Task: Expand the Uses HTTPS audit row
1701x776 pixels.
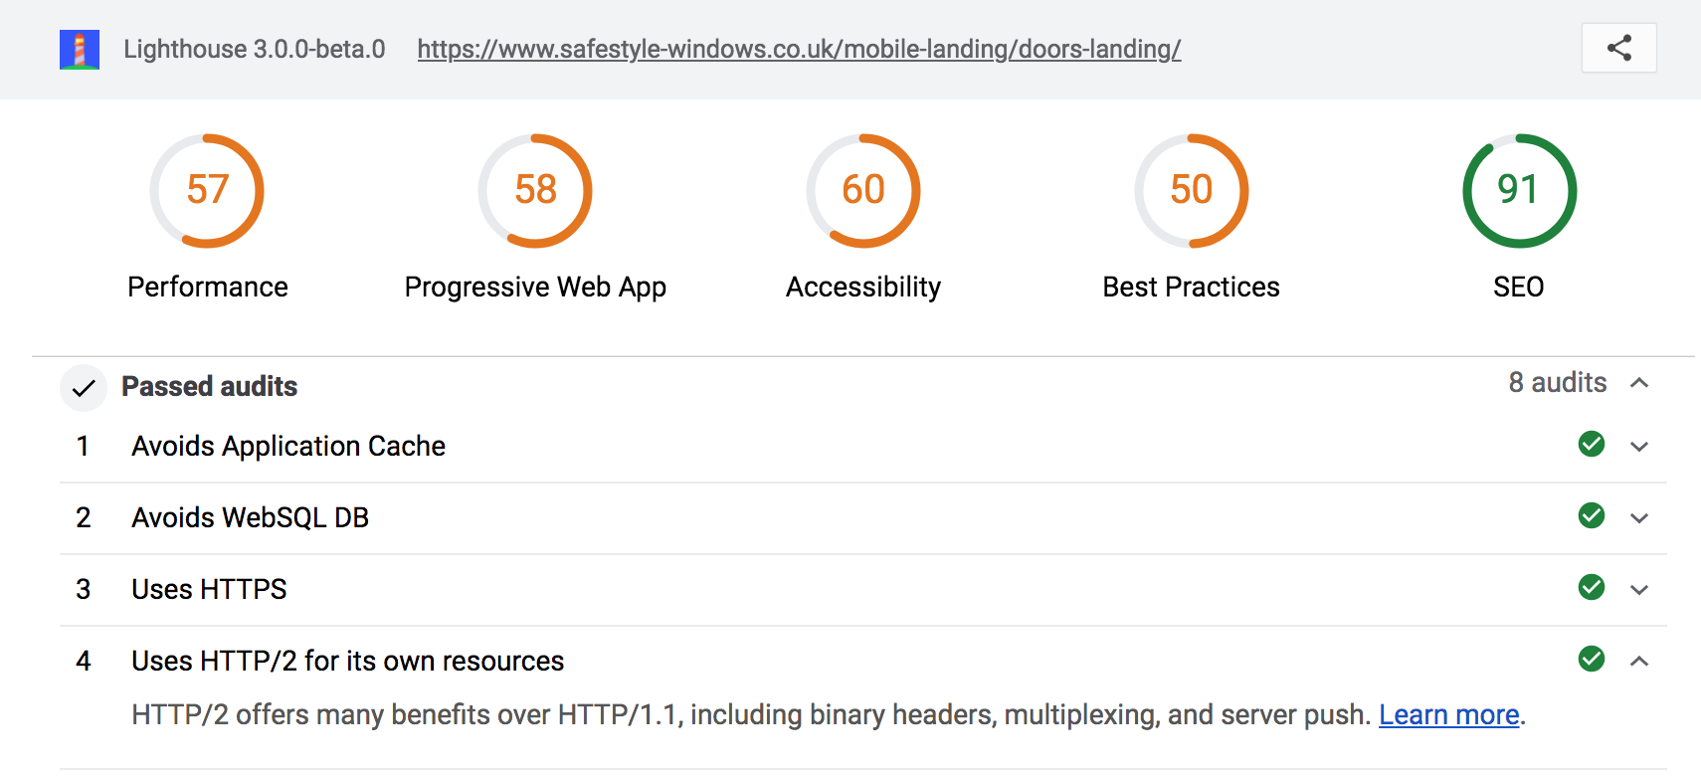Action: click(1641, 588)
